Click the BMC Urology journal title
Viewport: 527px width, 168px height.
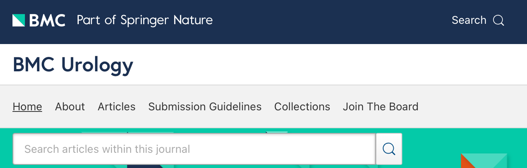coord(73,65)
